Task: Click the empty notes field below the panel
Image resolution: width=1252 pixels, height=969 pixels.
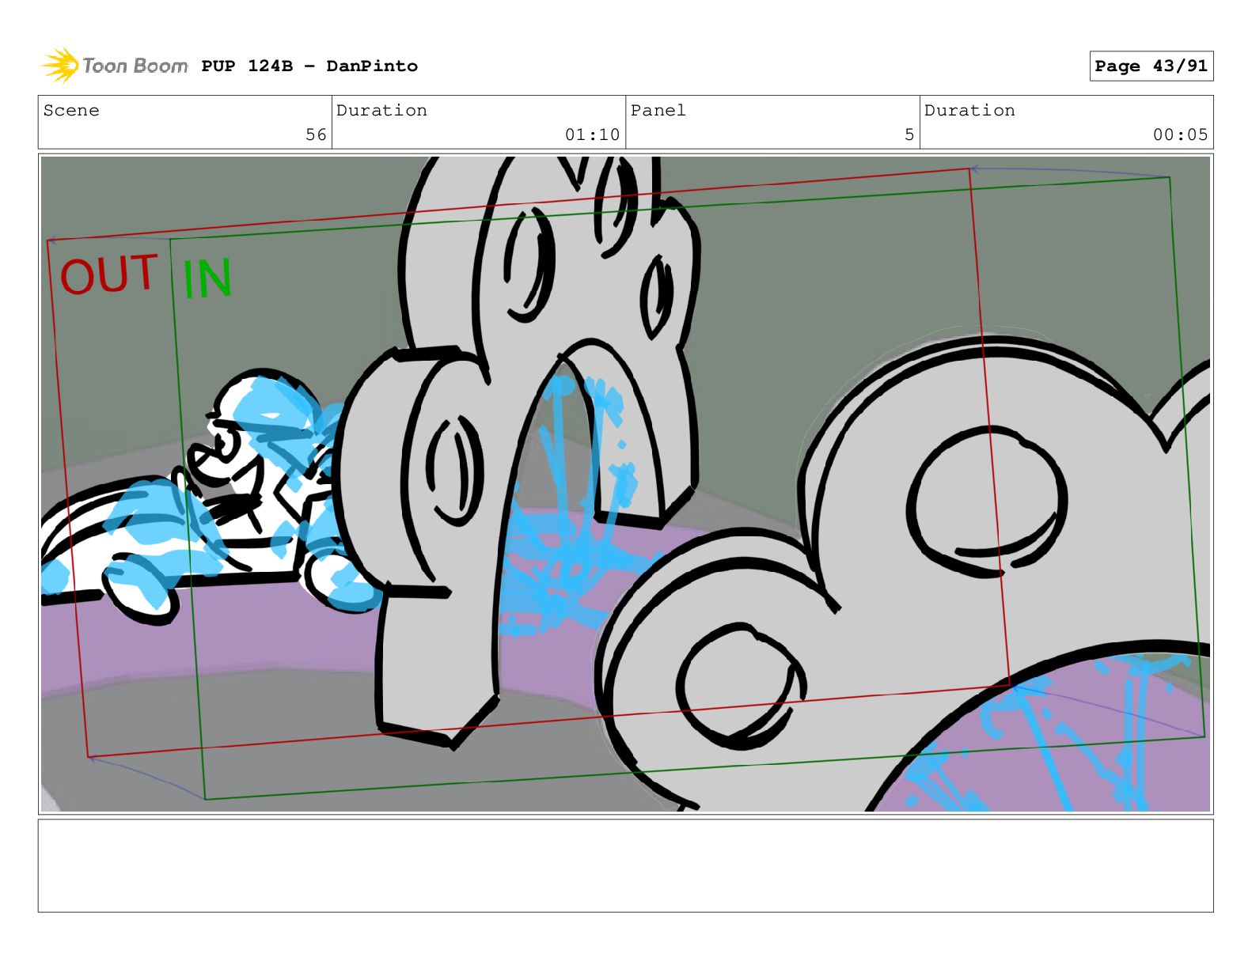Action: [x=625, y=865]
